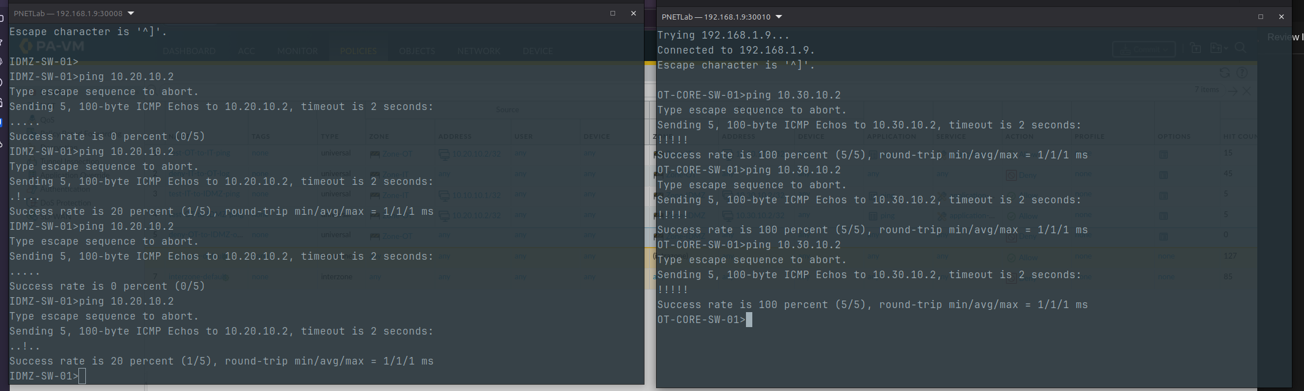Click the '..!..' ping result line
The height and width of the screenshot is (391, 1304).
[x=25, y=346]
